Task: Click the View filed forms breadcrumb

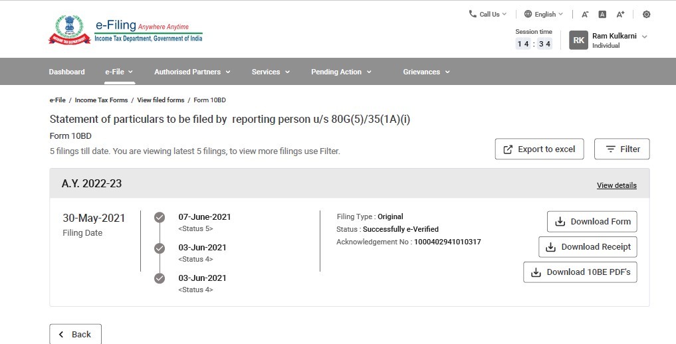Action: pyautogui.click(x=160, y=100)
